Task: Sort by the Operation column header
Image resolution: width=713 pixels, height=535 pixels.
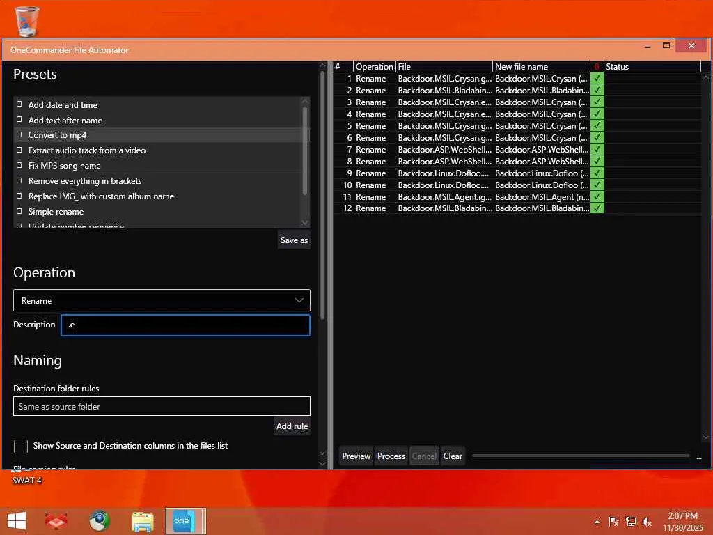Action: click(374, 66)
